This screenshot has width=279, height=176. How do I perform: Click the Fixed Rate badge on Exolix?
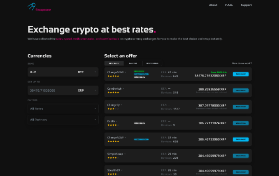[139, 123]
